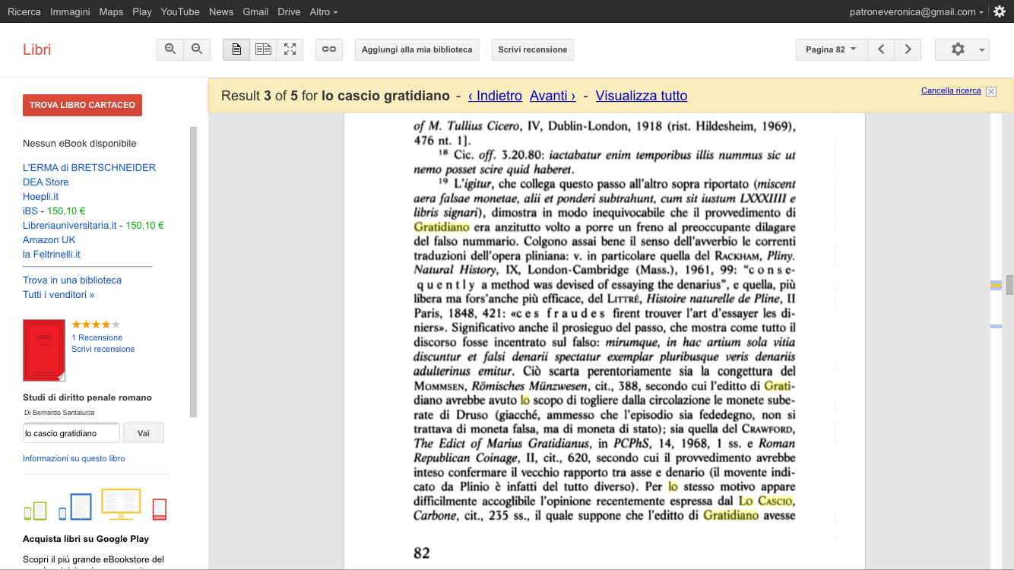Open YouTube in the top bar
The image size is (1014, 570).
180,11
